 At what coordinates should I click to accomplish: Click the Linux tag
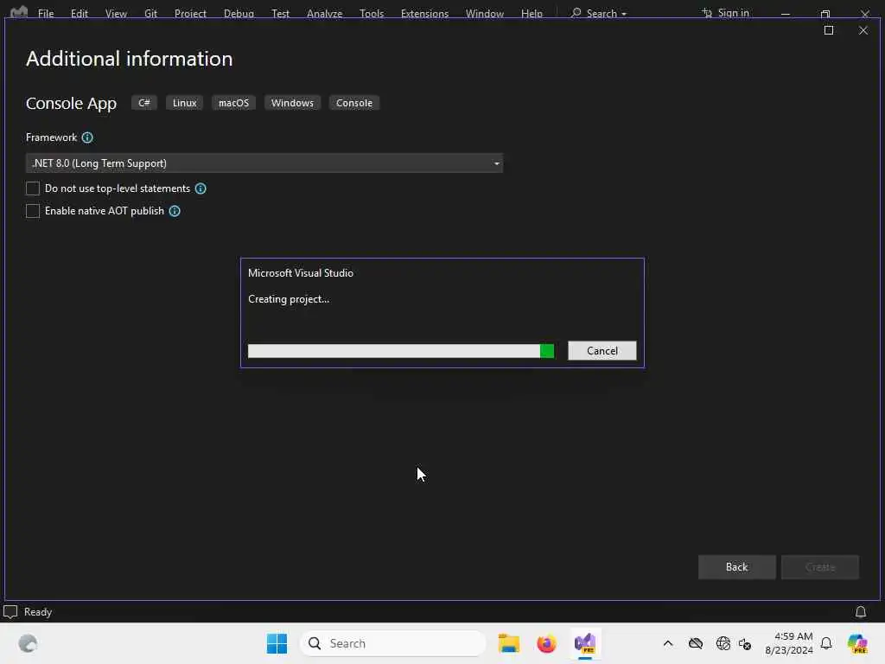[185, 103]
